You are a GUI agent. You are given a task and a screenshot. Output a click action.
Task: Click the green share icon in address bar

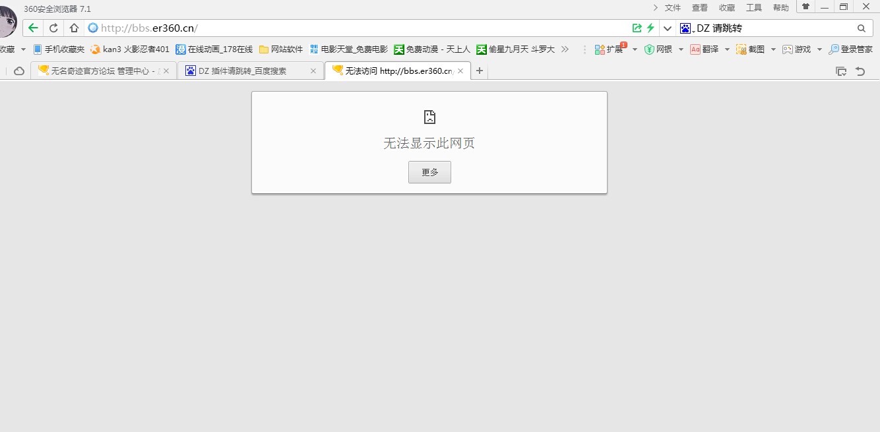click(x=637, y=28)
